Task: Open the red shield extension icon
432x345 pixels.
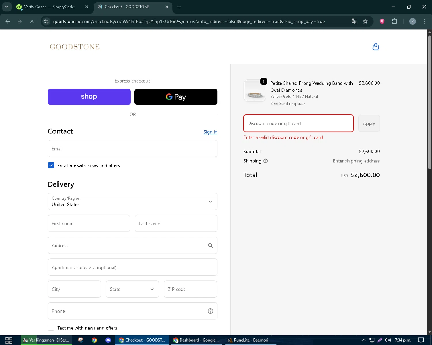Action: click(382, 21)
